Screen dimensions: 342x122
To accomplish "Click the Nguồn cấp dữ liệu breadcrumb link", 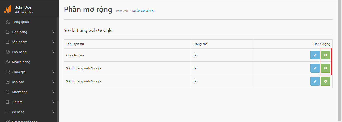I will click(143, 11).
